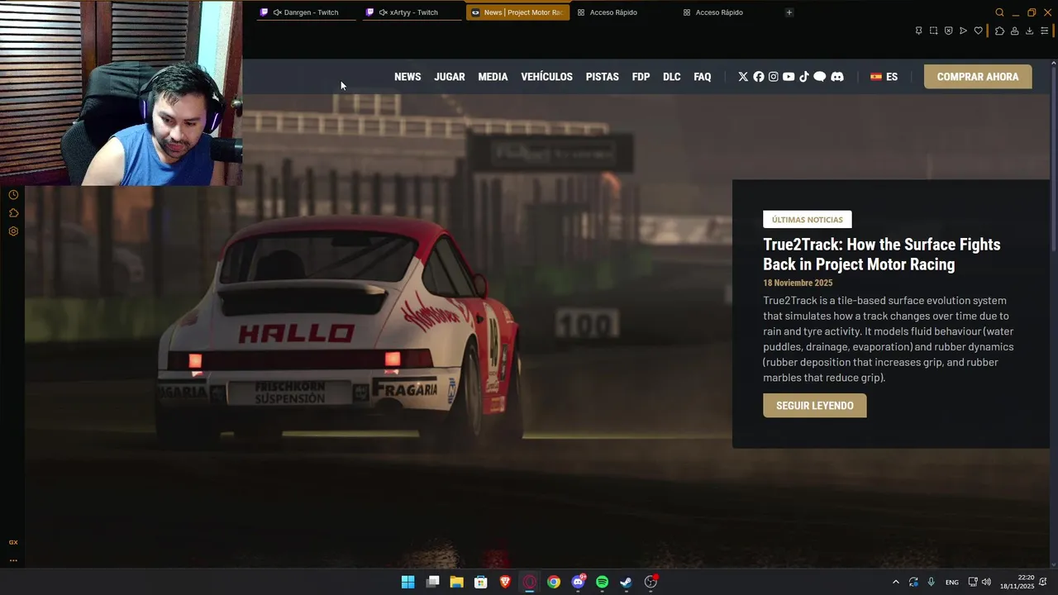
Task: Open the volume speaker tray icon
Action: tap(986, 582)
